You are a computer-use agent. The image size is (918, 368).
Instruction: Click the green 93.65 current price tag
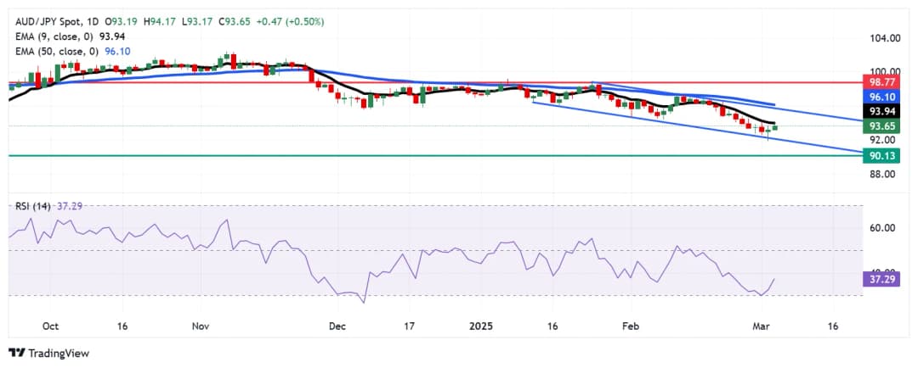882,125
